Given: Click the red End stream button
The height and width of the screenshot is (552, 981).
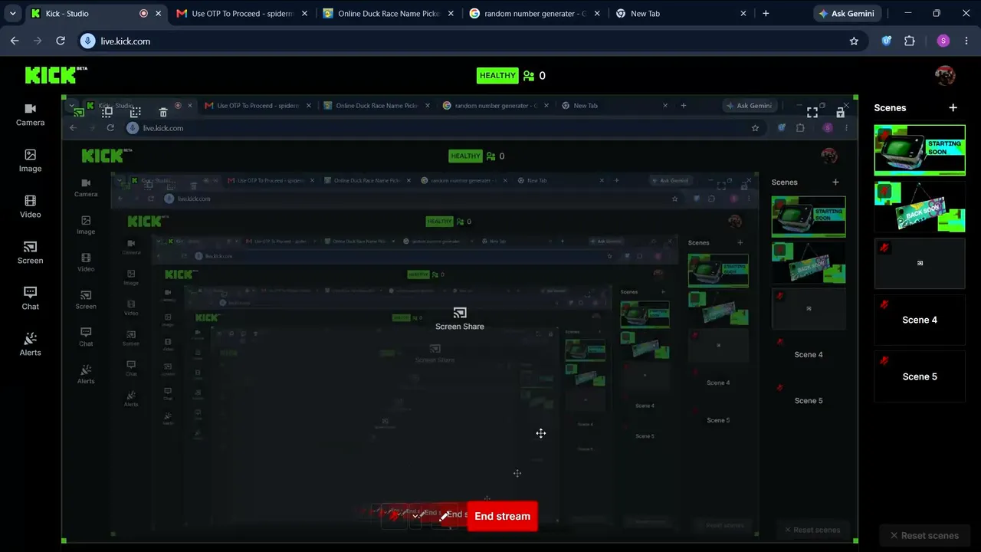Looking at the screenshot, I should (502, 516).
